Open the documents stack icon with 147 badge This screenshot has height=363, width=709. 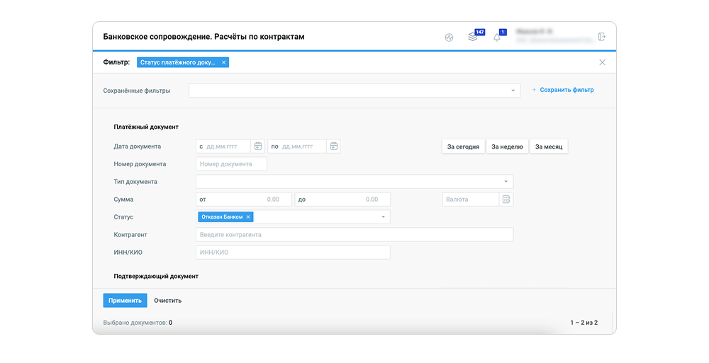click(473, 37)
